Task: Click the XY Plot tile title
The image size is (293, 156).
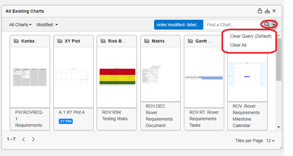Action: (72, 41)
